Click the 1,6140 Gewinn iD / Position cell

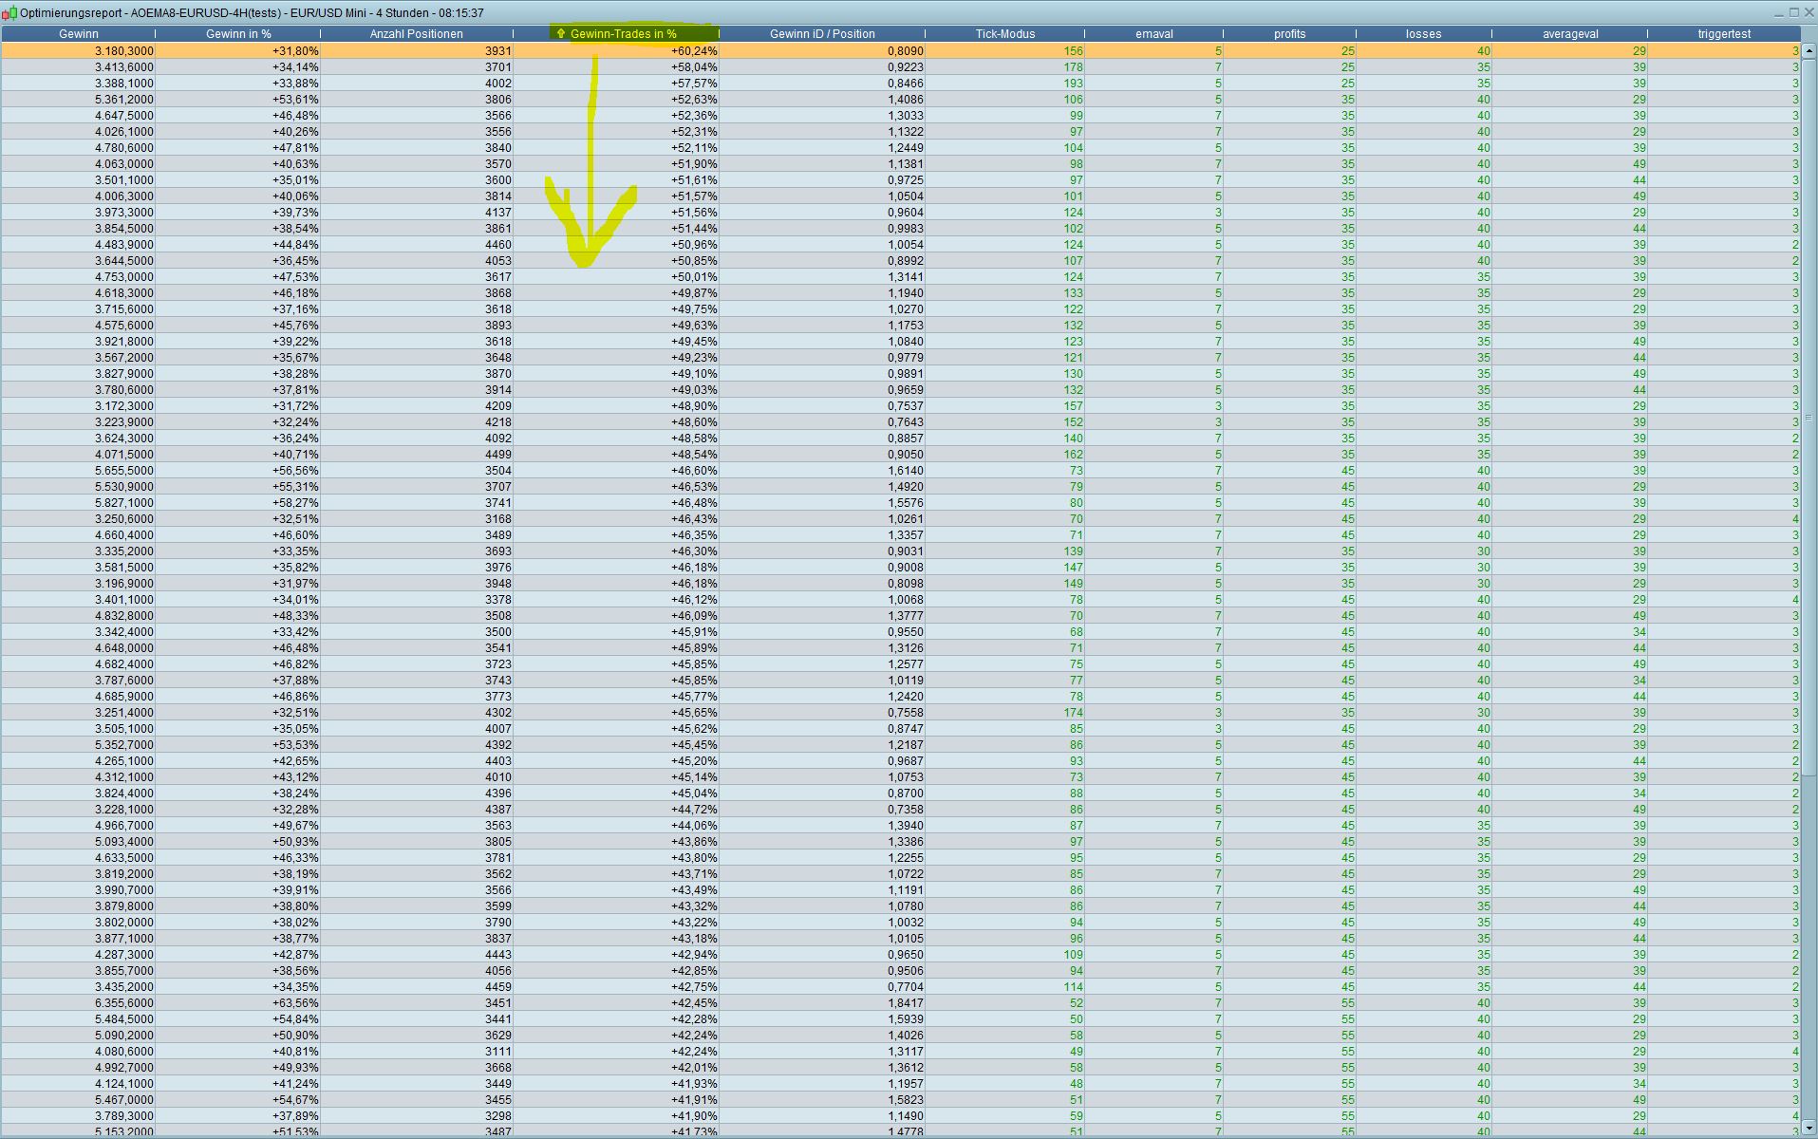point(822,471)
